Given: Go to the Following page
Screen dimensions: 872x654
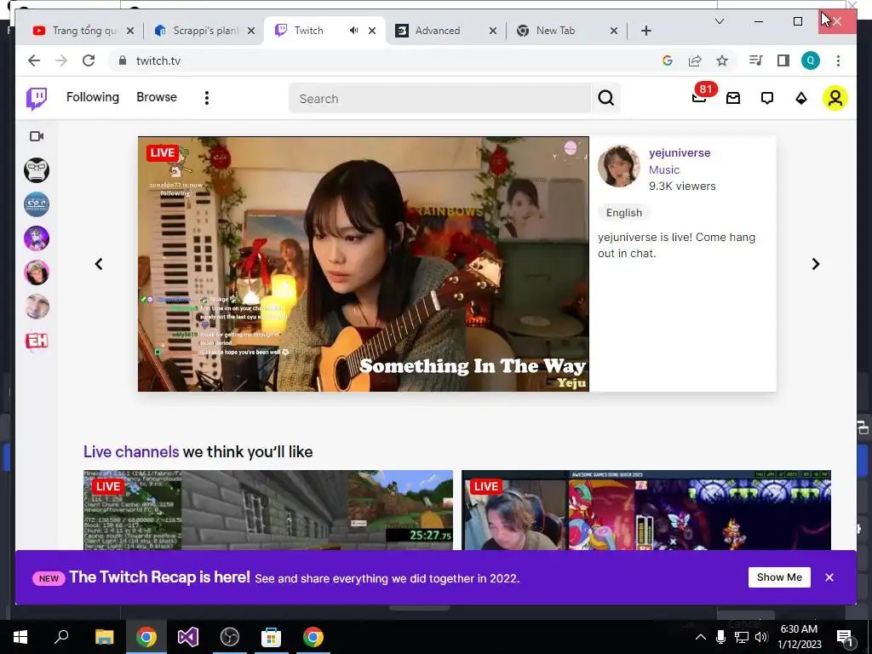Looking at the screenshot, I should (93, 97).
